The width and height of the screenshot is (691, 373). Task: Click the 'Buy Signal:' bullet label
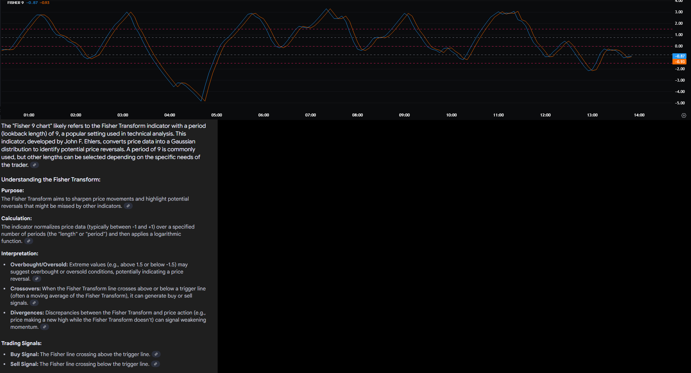pyautogui.click(x=25, y=354)
